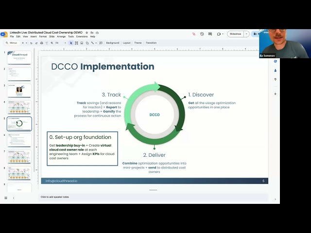The width and height of the screenshot is (311, 233).
Task: Open the comments history icon
Action: tap(210, 34)
